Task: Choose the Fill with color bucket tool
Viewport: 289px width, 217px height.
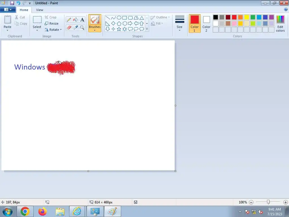Action: (76, 19)
